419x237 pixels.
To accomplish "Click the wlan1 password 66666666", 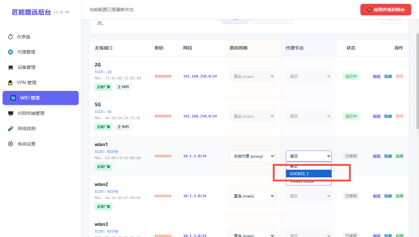I will [163, 156].
